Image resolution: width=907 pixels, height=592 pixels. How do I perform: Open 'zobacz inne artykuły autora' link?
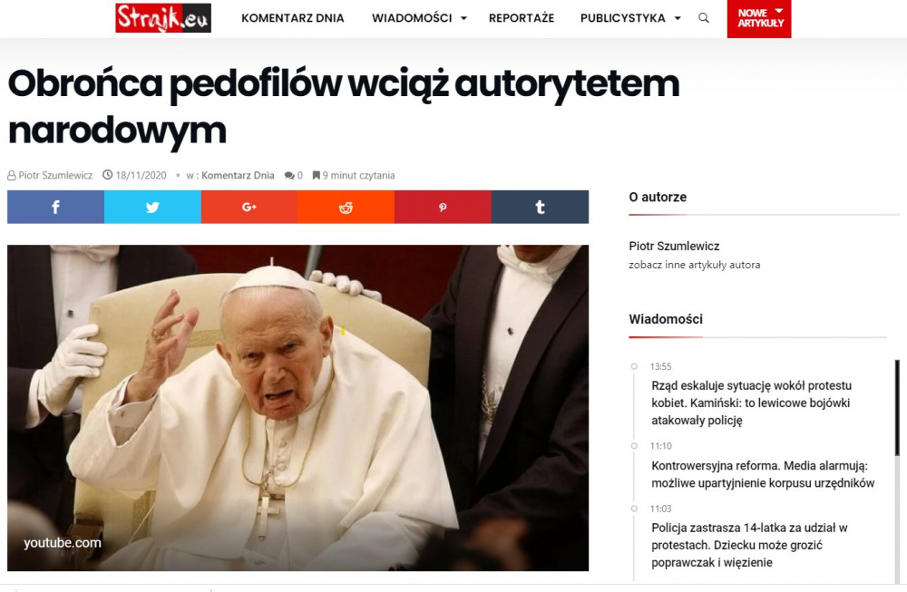(x=694, y=265)
